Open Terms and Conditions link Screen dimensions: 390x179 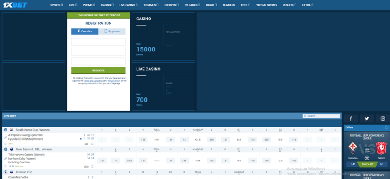(94, 81)
